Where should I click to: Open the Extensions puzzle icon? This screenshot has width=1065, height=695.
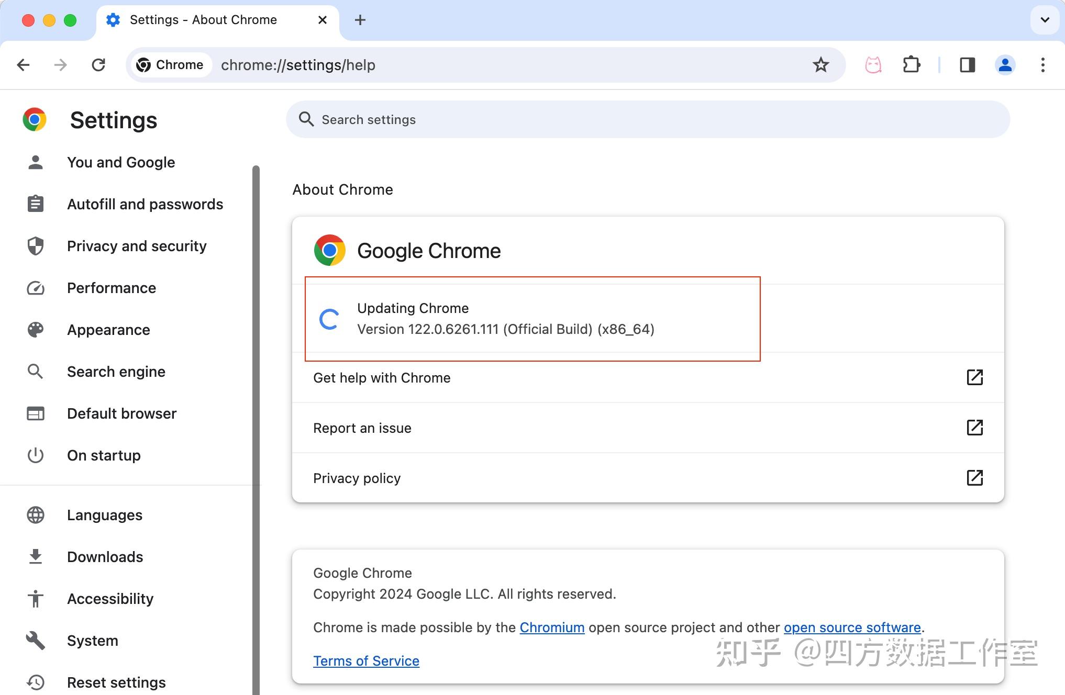912,65
